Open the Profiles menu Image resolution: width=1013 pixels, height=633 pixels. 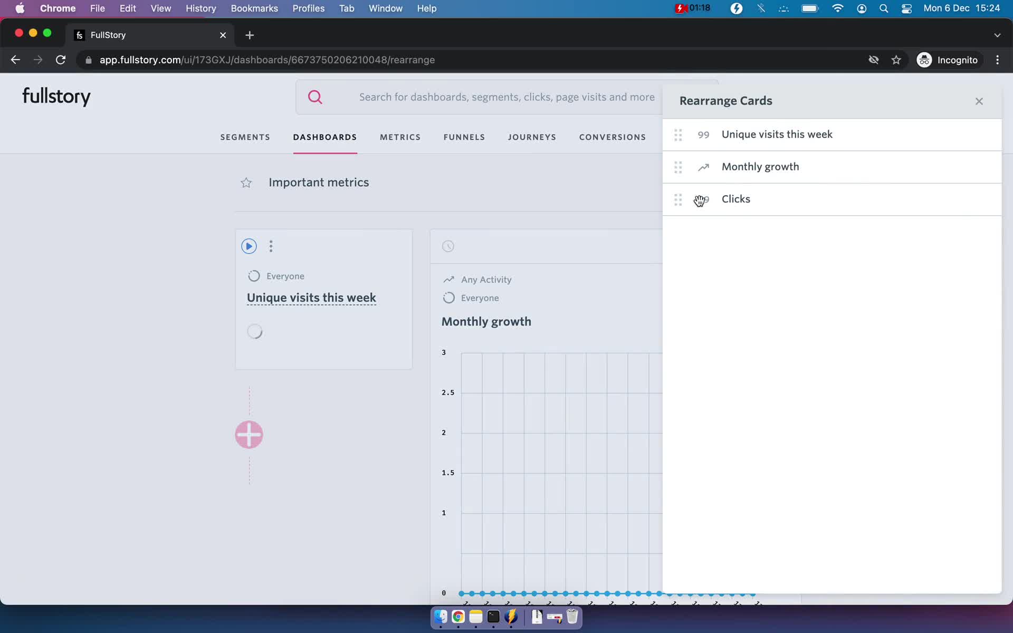click(x=309, y=8)
